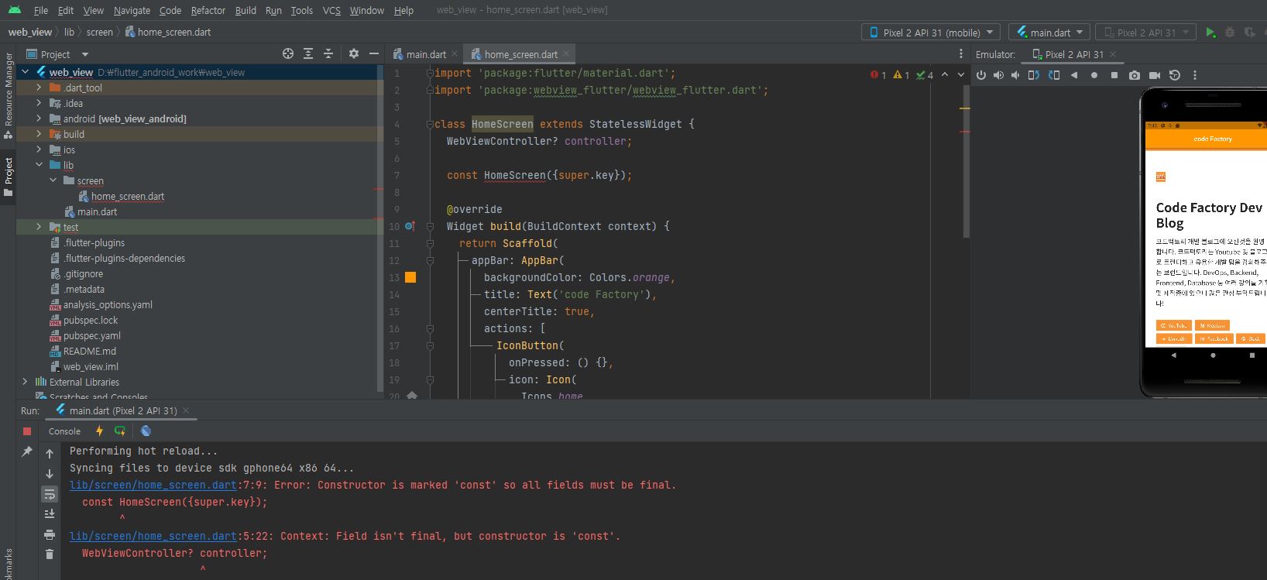Lower emulator volume with the volume down icon

[x=1015, y=75]
